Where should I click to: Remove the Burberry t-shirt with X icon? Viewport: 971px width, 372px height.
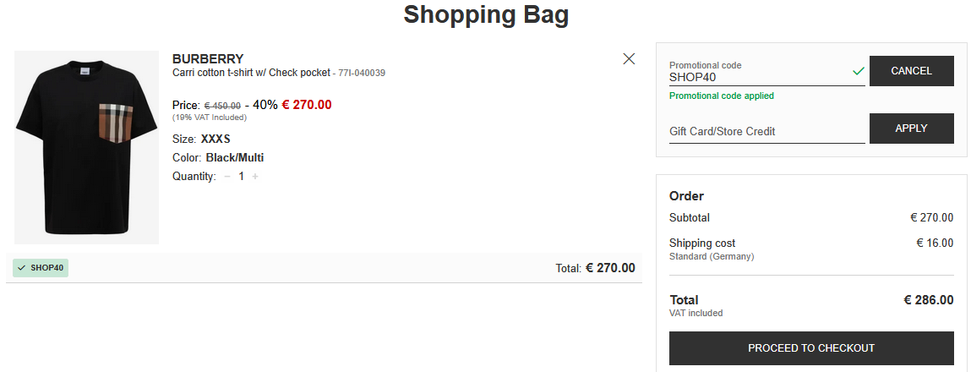629,58
